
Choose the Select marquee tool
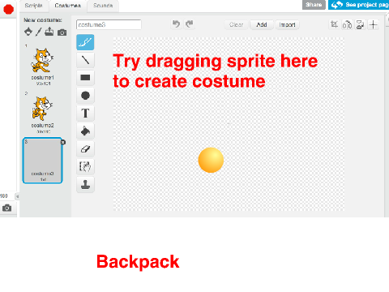(x=85, y=166)
